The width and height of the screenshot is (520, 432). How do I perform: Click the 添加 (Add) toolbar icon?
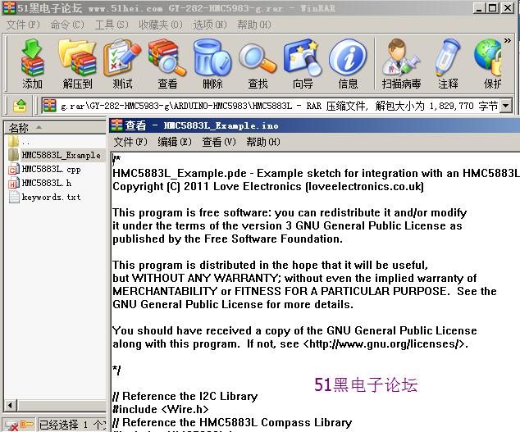33,63
